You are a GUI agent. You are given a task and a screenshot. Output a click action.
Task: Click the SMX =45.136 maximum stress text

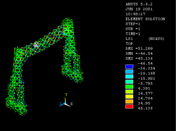pos(139,58)
